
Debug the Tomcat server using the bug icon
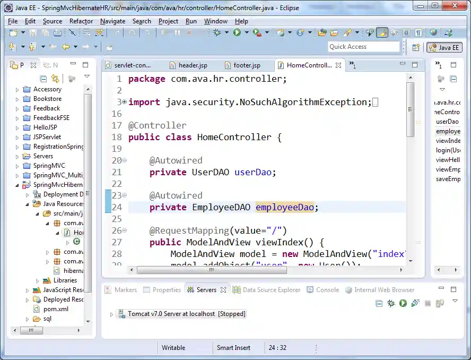coord(392,303)
